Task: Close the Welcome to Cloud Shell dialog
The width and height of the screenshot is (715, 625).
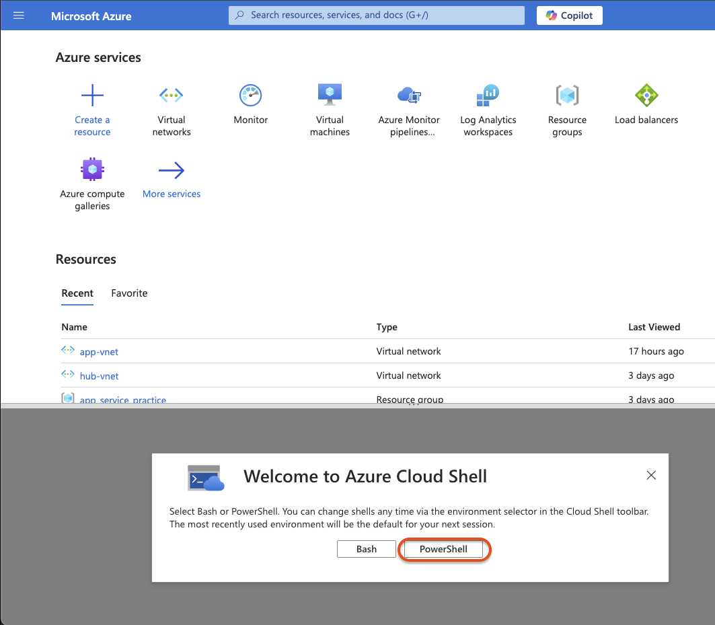Action: pos(651,476)
